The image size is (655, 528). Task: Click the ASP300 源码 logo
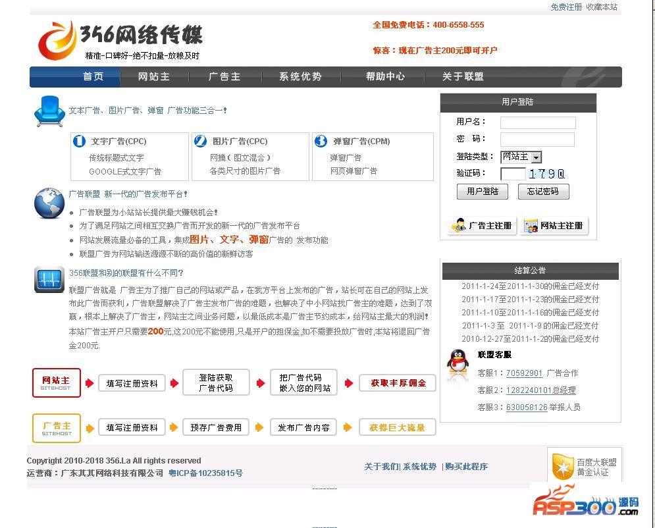(x=585, y=501)
